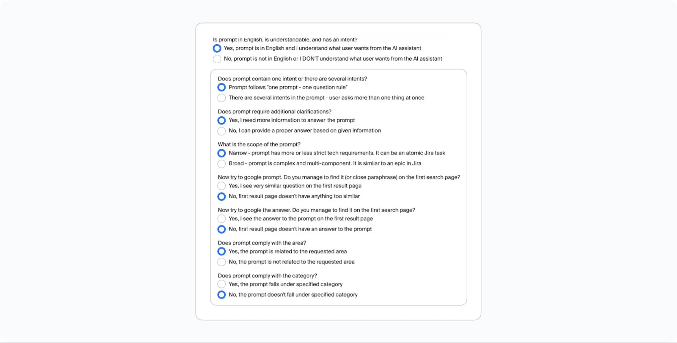The image size is (677, 343).
Task: Select 'Yes, the prompt falls under specified category'
Action: tap(221, 284)
